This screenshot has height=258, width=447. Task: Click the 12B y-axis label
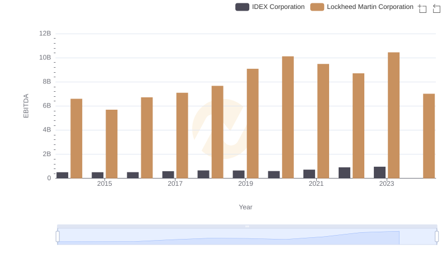(x=45, y=34)
